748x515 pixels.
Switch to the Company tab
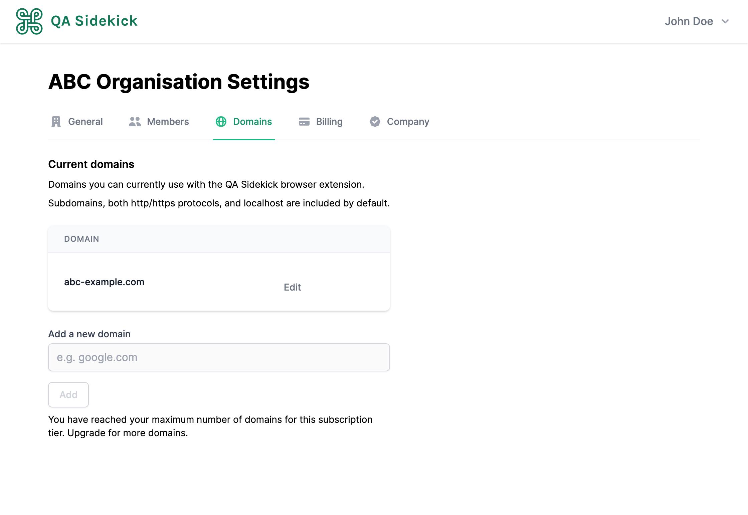(x=399, y=122)
